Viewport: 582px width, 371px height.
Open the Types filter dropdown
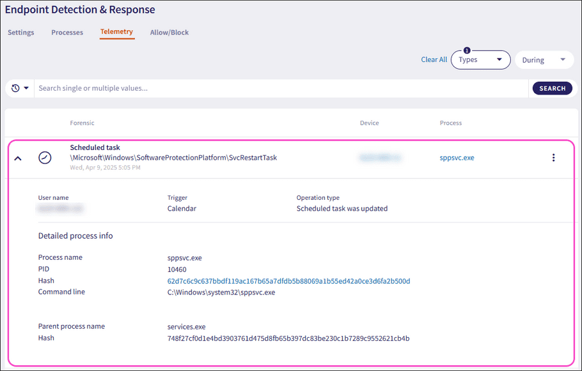480,59
